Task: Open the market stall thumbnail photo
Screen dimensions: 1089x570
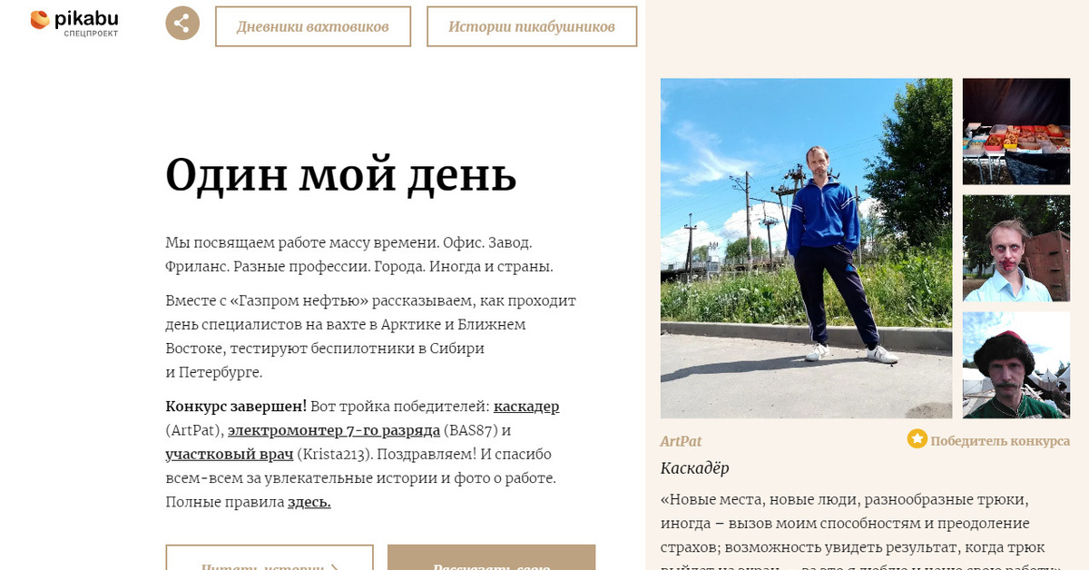Action: 1016,132
